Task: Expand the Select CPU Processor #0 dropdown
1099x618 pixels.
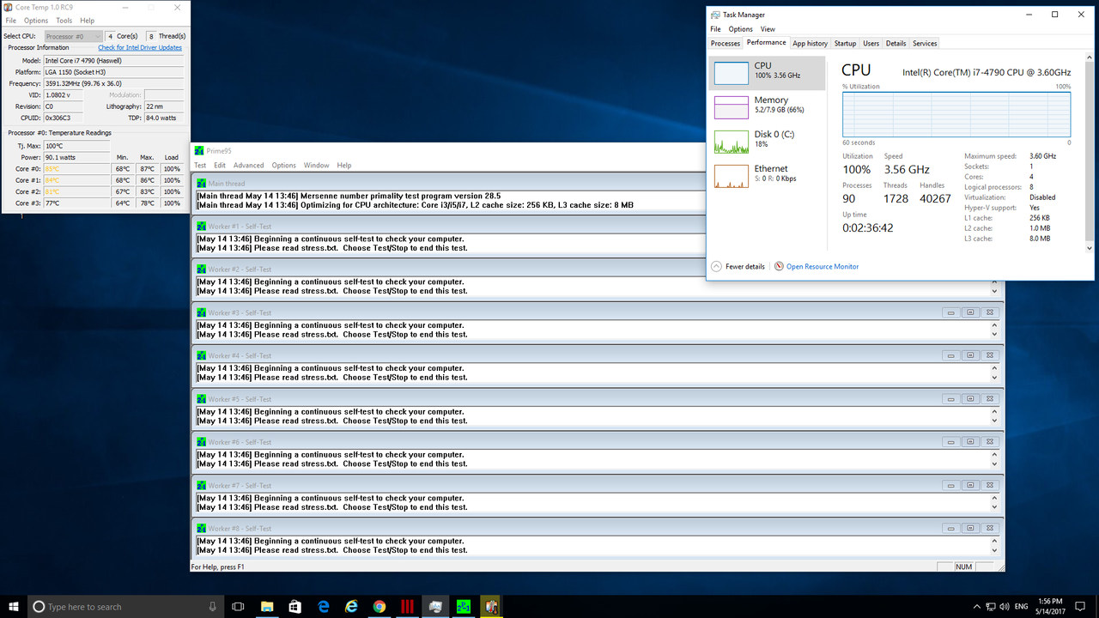Action: [x=72, y=36]
